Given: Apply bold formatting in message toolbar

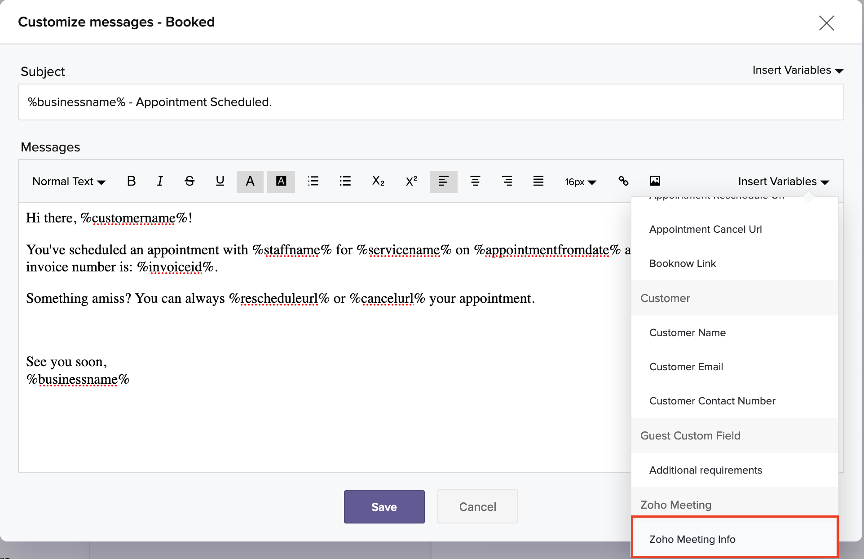Looking at the screenshot, I should coord(131,181).
